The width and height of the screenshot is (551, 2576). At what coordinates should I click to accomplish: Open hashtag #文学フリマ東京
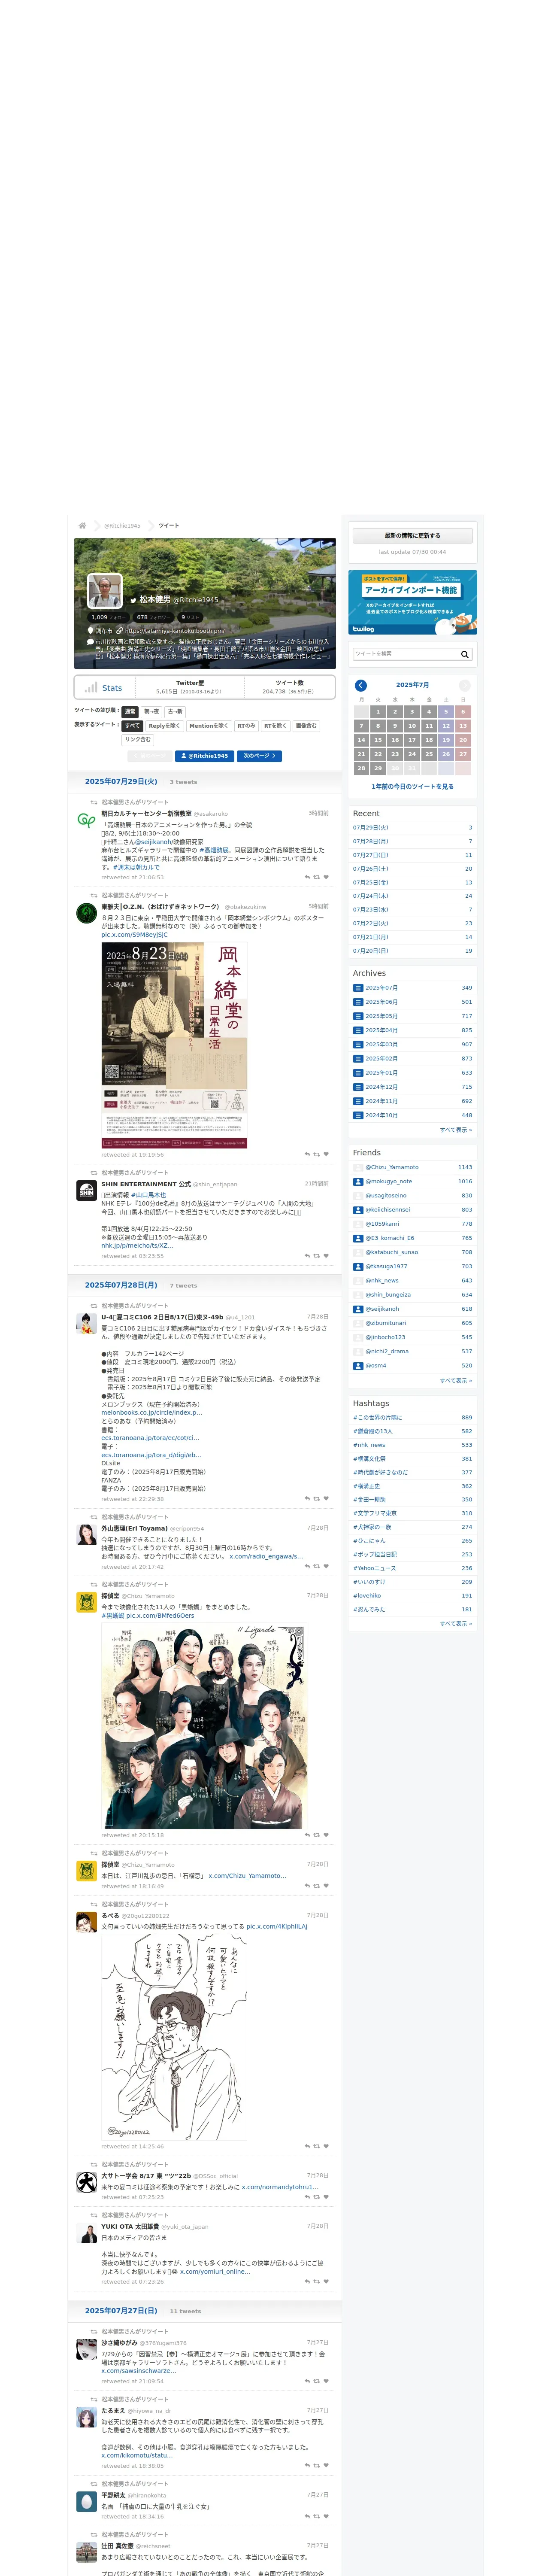[375, 1513]
